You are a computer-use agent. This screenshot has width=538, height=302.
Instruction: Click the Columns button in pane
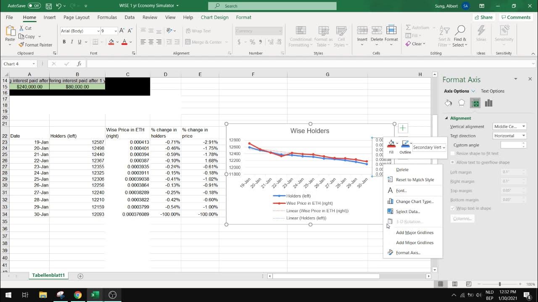[x=462, y=219]
